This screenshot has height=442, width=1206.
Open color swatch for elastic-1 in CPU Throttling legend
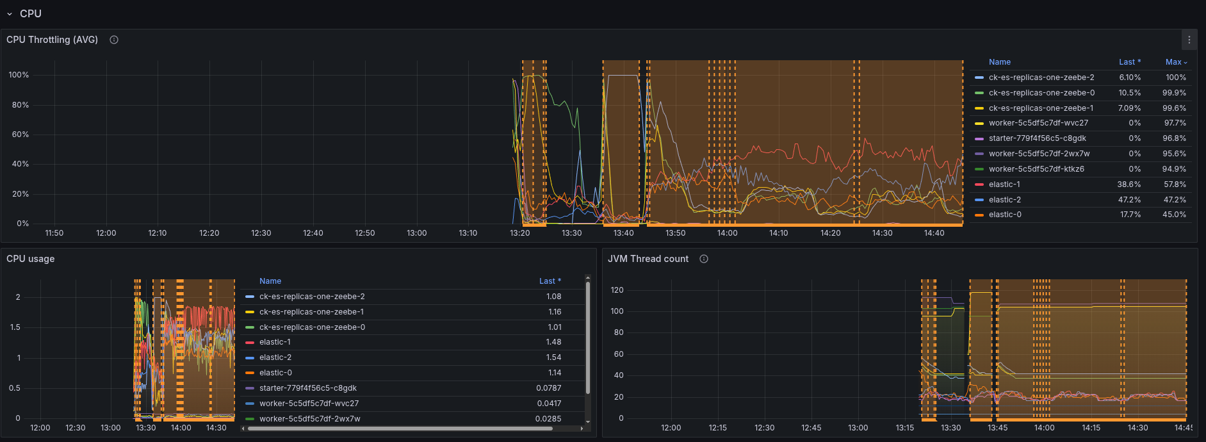(x=979, y=184)
